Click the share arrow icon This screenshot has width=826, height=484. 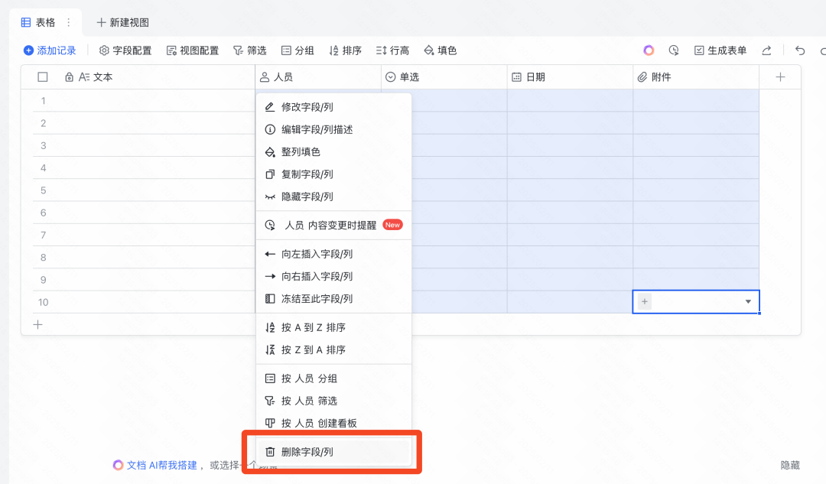pyautogui.click(x=766, y=50)
